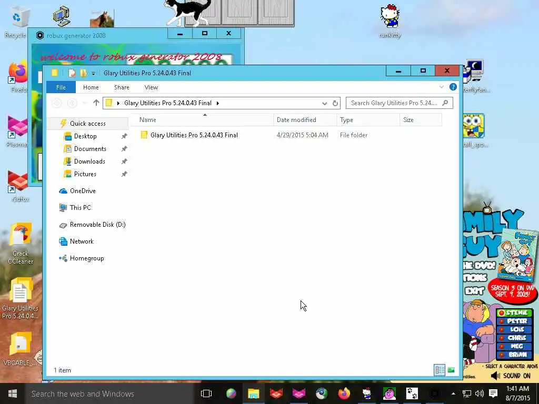539x404 pixels.
Task: Switch to large icons view button
Action: 451,370
